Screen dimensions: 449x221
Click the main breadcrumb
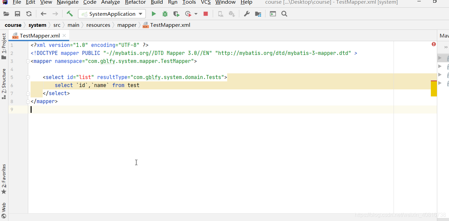click(73, 25)
